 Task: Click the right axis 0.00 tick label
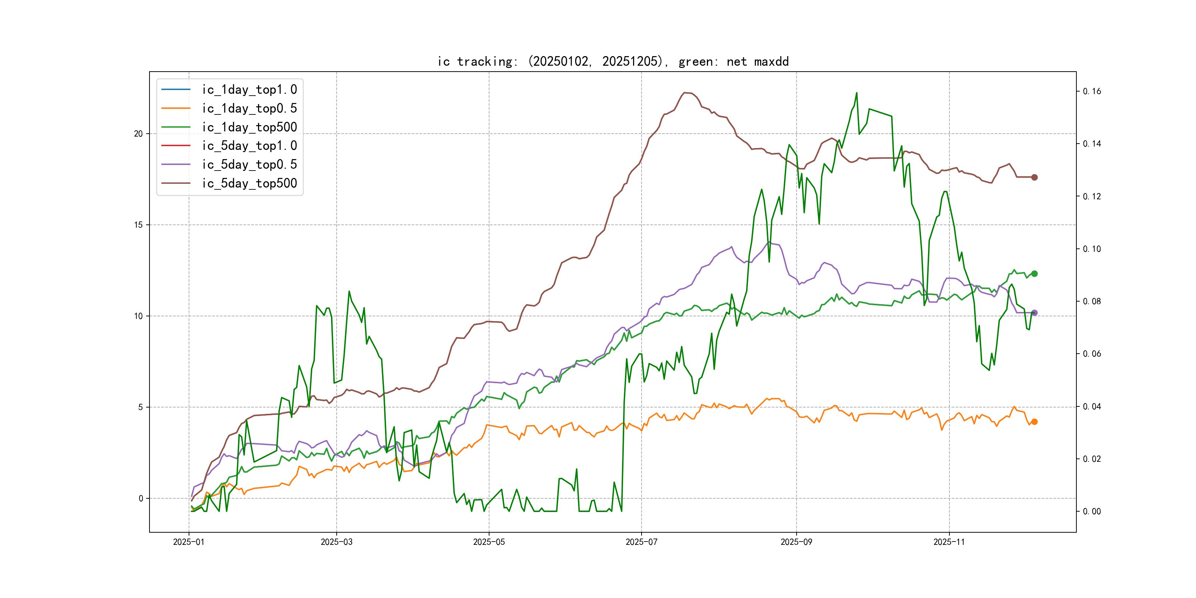click(1092, 512)
